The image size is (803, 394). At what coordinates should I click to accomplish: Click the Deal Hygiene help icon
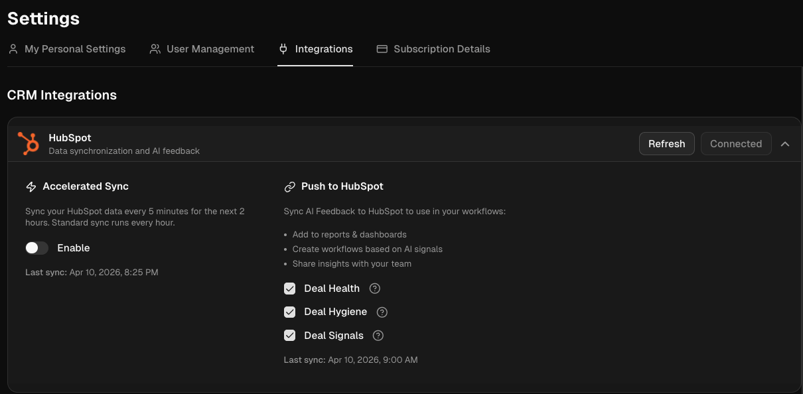coord(382,312)
